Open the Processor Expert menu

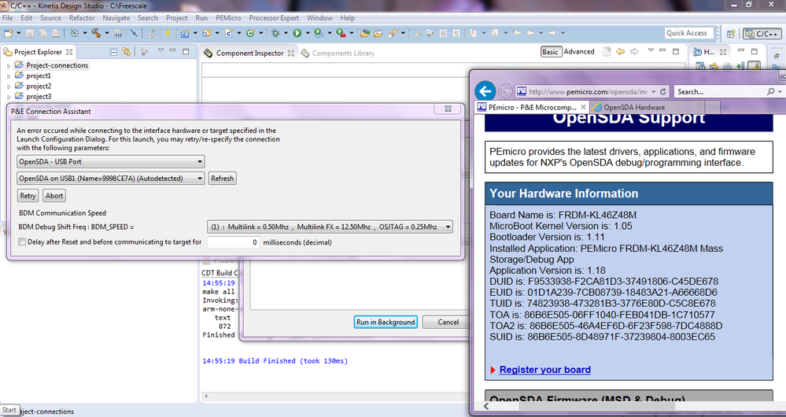(274, 18)
